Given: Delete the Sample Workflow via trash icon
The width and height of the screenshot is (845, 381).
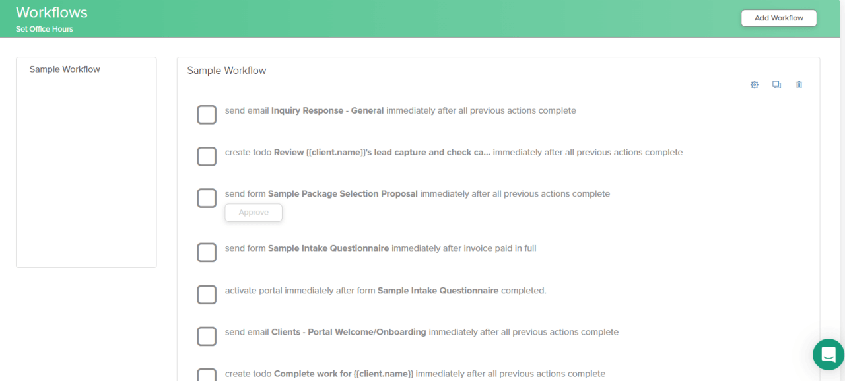Looking at the screenshot, I should coord(799,85).
